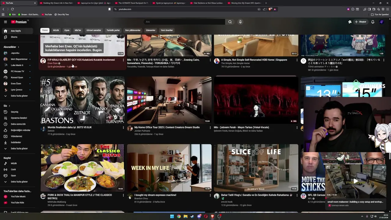Open Kick bookmark in bookmarks bar
This screenshot has width=391, height=220.
pos(12,14)
